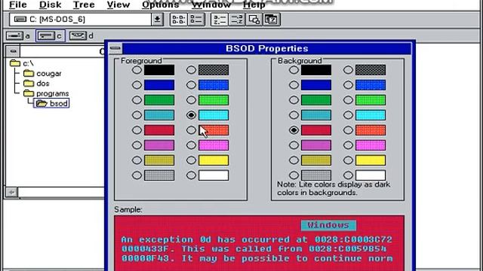Click the dark yellow Background color swatch
The height and width of the screenshot is (271, 483).
coord(316,160)
